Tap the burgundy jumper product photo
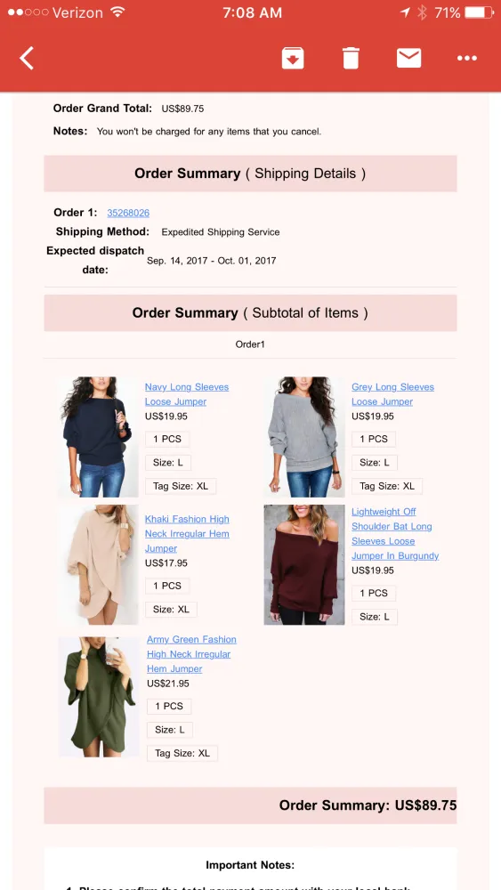Viewport: 501px width, 890px height. 304,565
